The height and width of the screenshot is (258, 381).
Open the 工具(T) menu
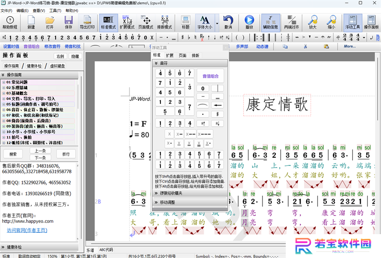[x=55, y=10]
